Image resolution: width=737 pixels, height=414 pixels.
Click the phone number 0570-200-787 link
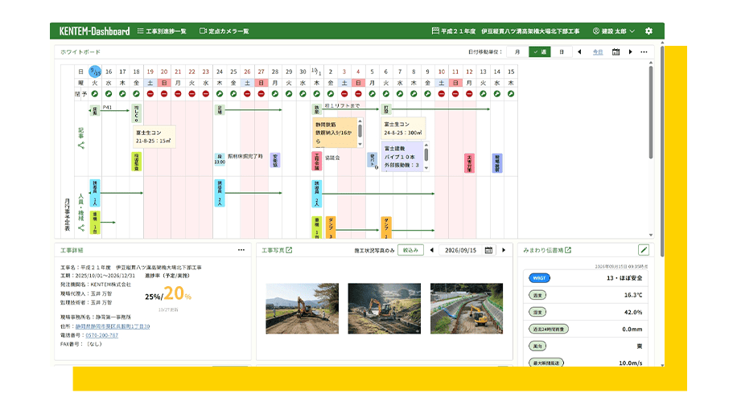point(102,335)
